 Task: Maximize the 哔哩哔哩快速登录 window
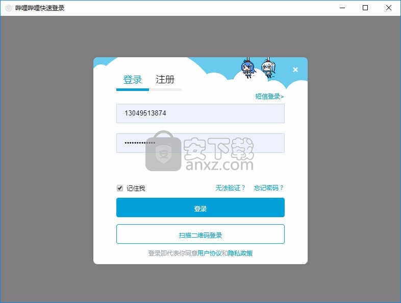tap(365, 8)
